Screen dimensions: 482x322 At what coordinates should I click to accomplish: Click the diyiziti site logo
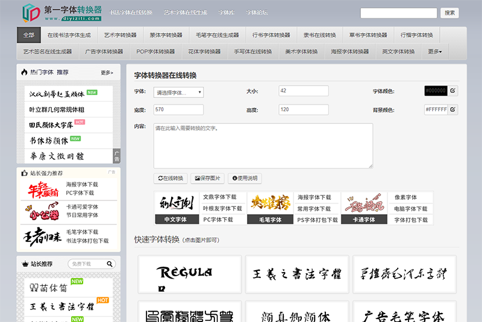coord(62,13)
